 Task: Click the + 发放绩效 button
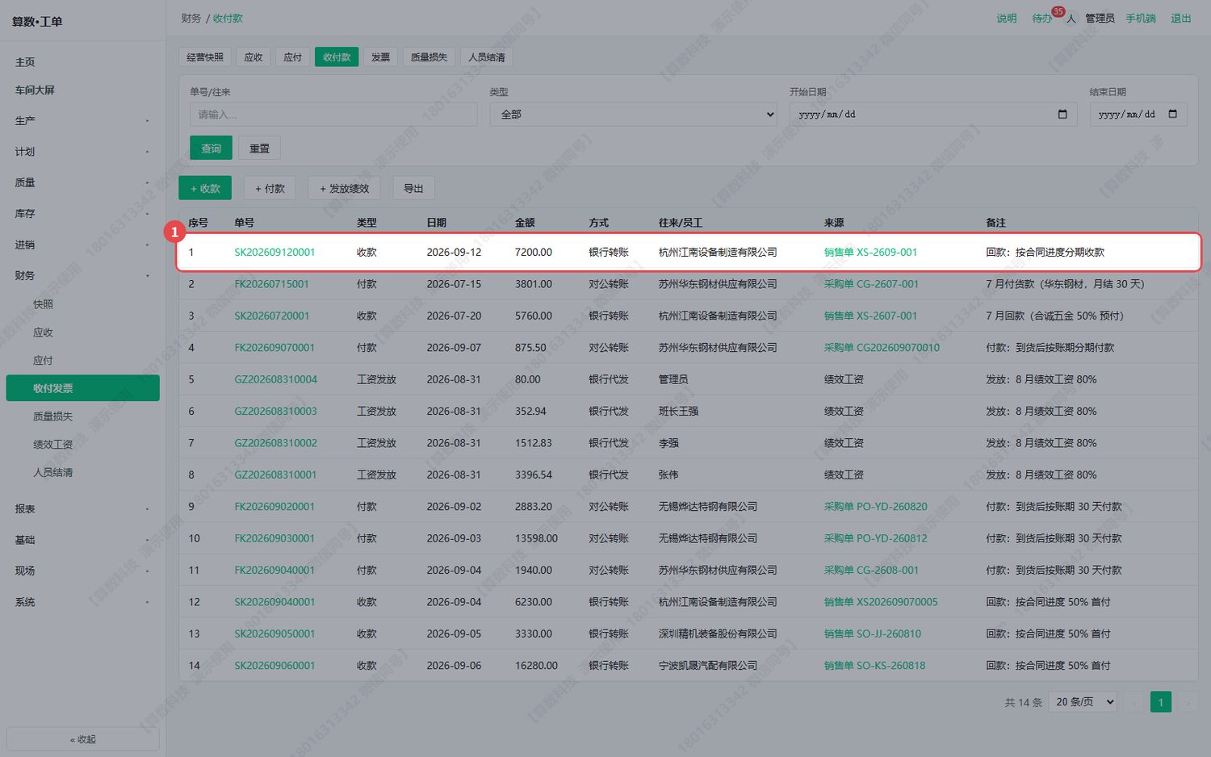tap(345, 188)
